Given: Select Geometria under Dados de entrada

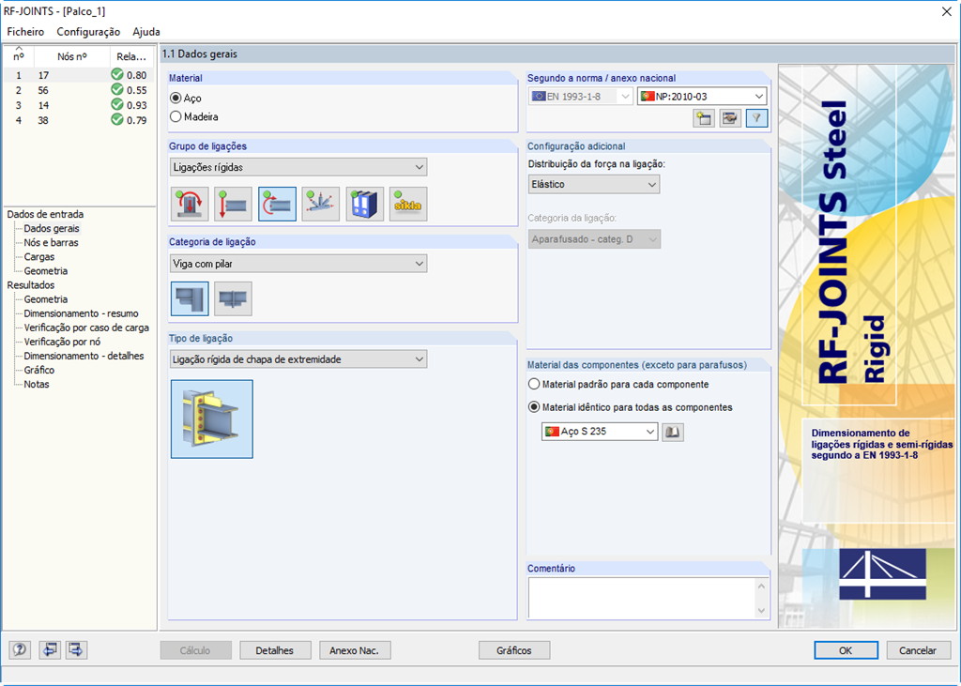Looking at the screenshot, I should (46, 271).
